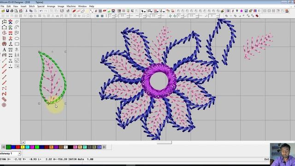Click the black pointer Select Object tool
The image size is (295, 166).
tap(143, 11)
